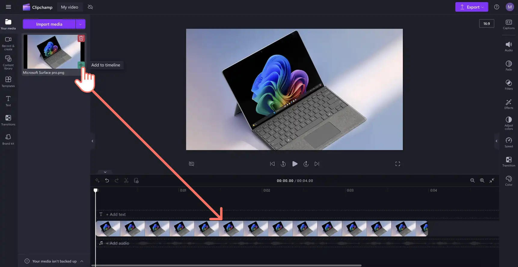The height and width of the screenshot is (267, 518).
Task: Skip to the start of video
Action: pos(272,164)
